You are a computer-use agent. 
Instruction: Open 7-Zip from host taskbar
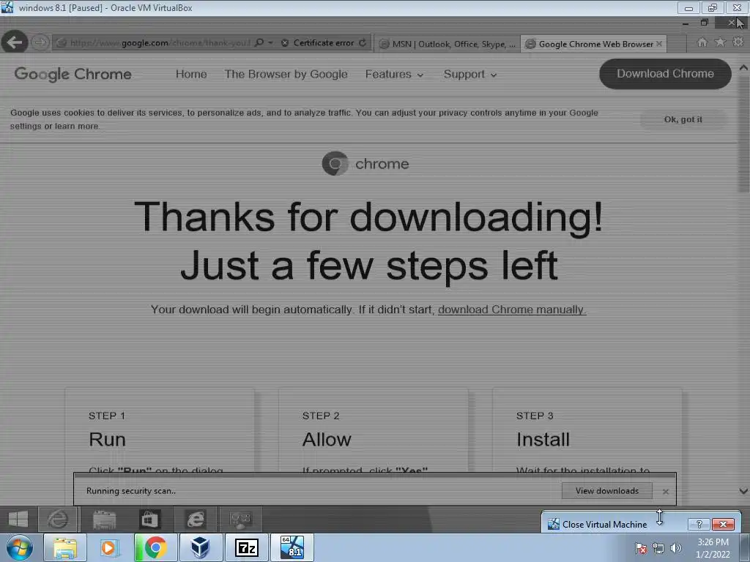(246, 547)
